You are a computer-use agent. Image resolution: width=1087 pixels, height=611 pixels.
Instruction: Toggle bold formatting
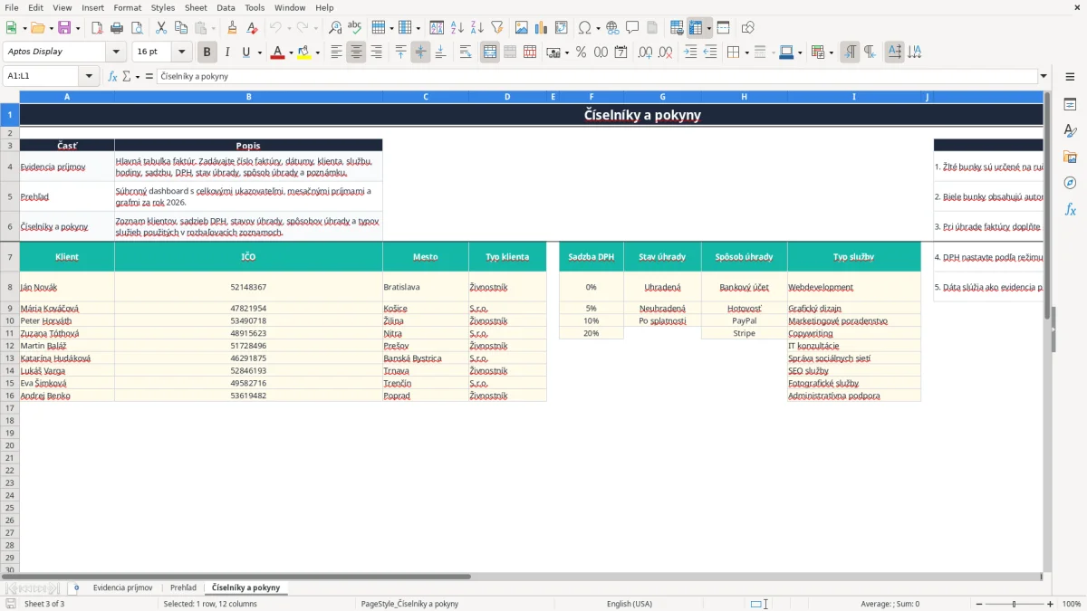[x=207, y=53]
